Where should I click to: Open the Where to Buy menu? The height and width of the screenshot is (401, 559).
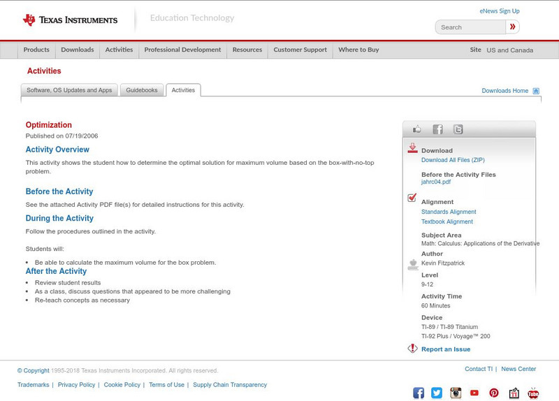click(358, 50)
